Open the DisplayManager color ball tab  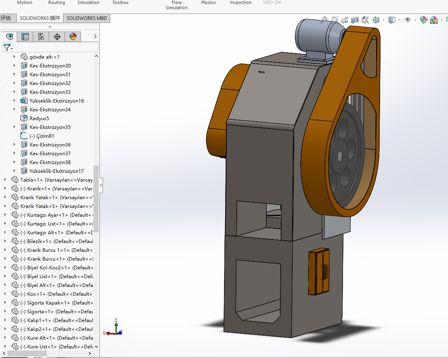click(x=73, y=37)
